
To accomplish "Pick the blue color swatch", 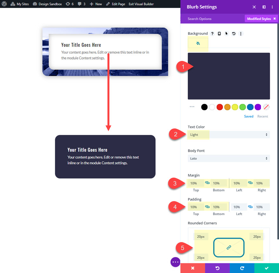I will tap(250, 107).
